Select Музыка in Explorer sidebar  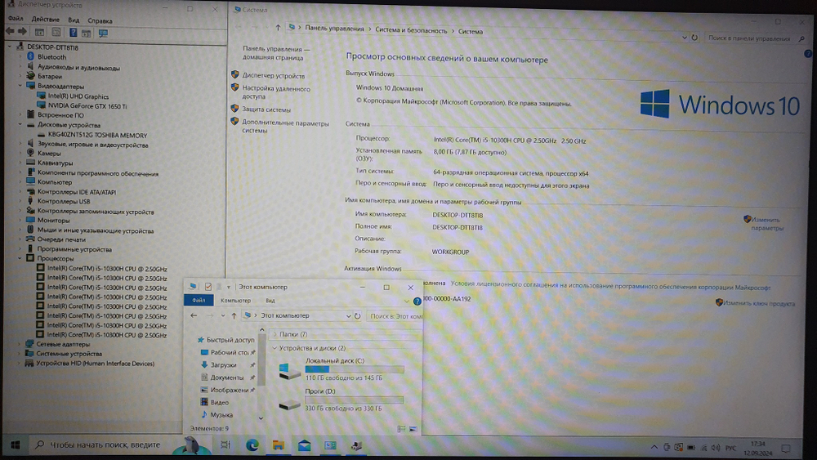click(x=221, y=415)
